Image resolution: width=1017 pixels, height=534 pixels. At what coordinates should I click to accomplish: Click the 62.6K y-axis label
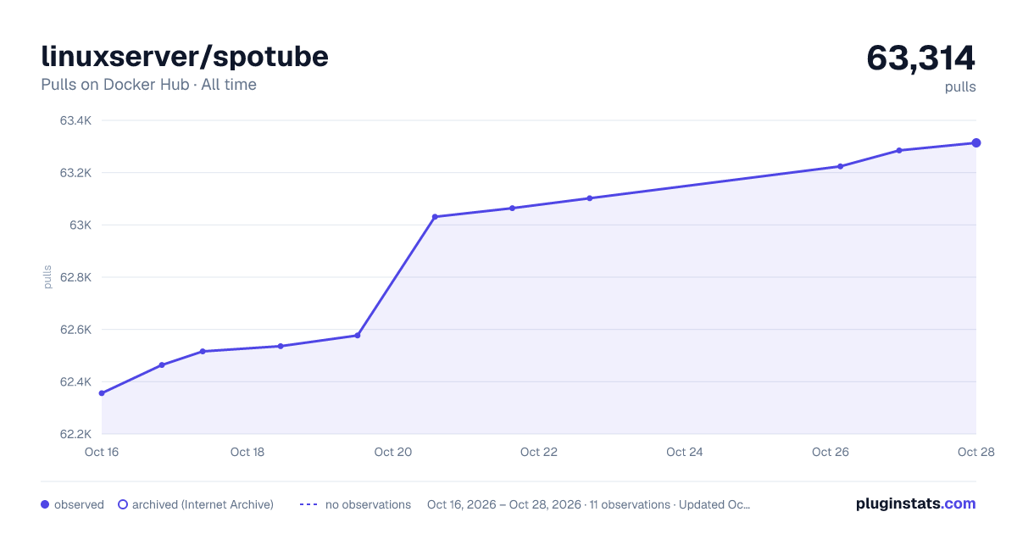pyautogui.click(x=75, y=330)
